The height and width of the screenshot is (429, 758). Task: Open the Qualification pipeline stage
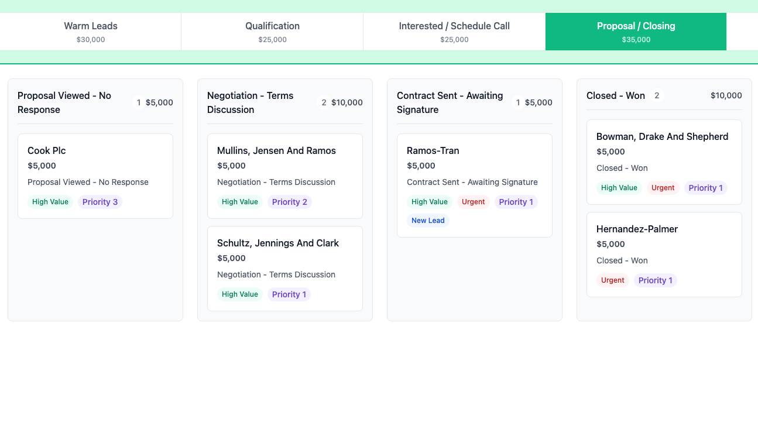click(x=272, y=32)
